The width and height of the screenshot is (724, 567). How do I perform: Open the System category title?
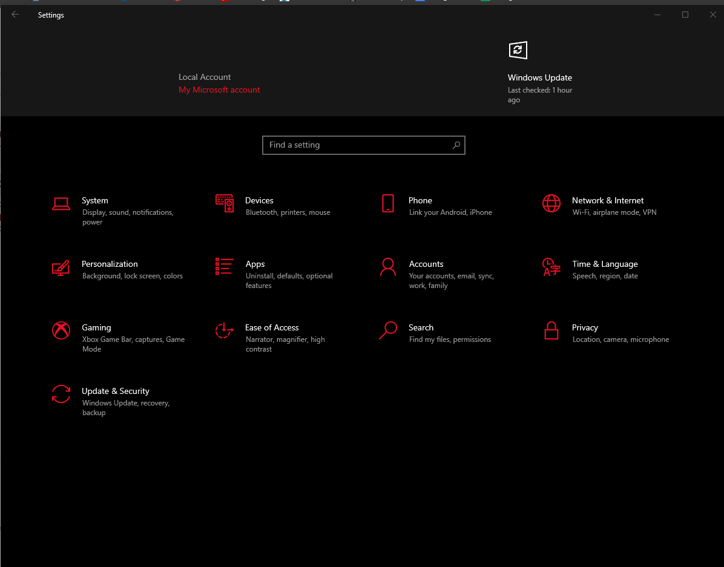(x=94, y=200)
